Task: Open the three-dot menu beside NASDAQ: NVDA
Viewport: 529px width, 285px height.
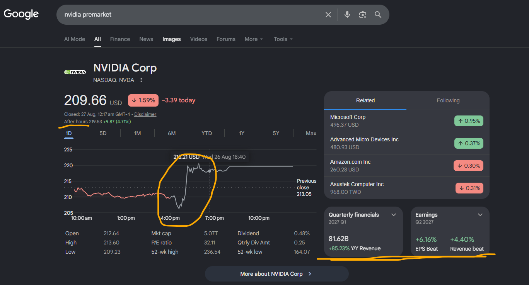Action: point(141,80)
